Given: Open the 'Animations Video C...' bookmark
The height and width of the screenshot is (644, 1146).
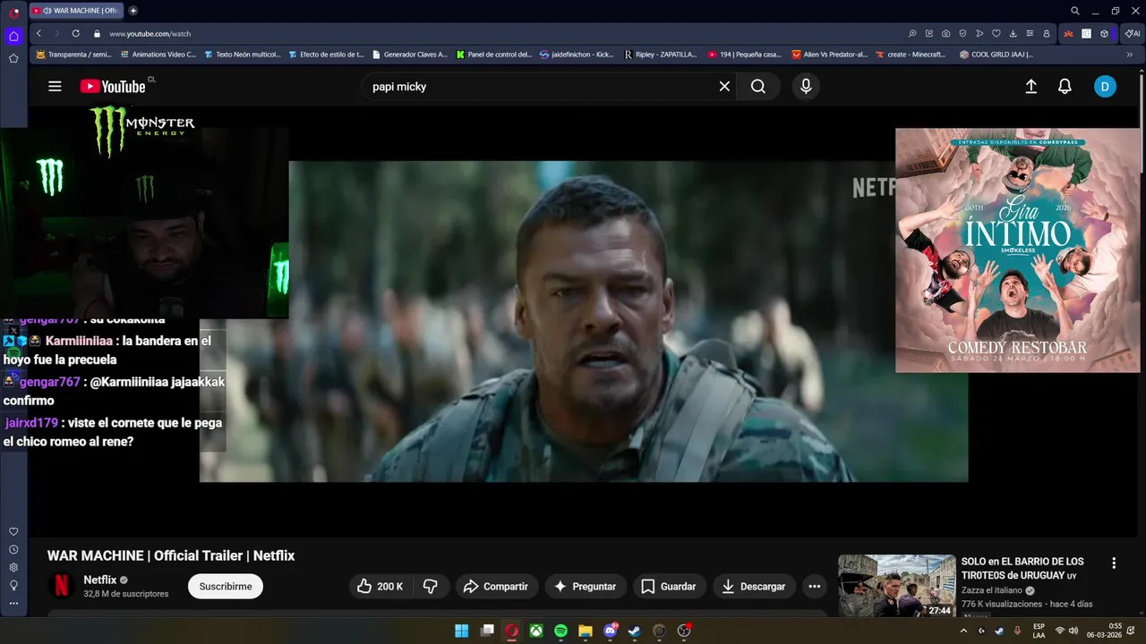Looking at the screenshot, I should pyautogui.click(x=158, y=55).
